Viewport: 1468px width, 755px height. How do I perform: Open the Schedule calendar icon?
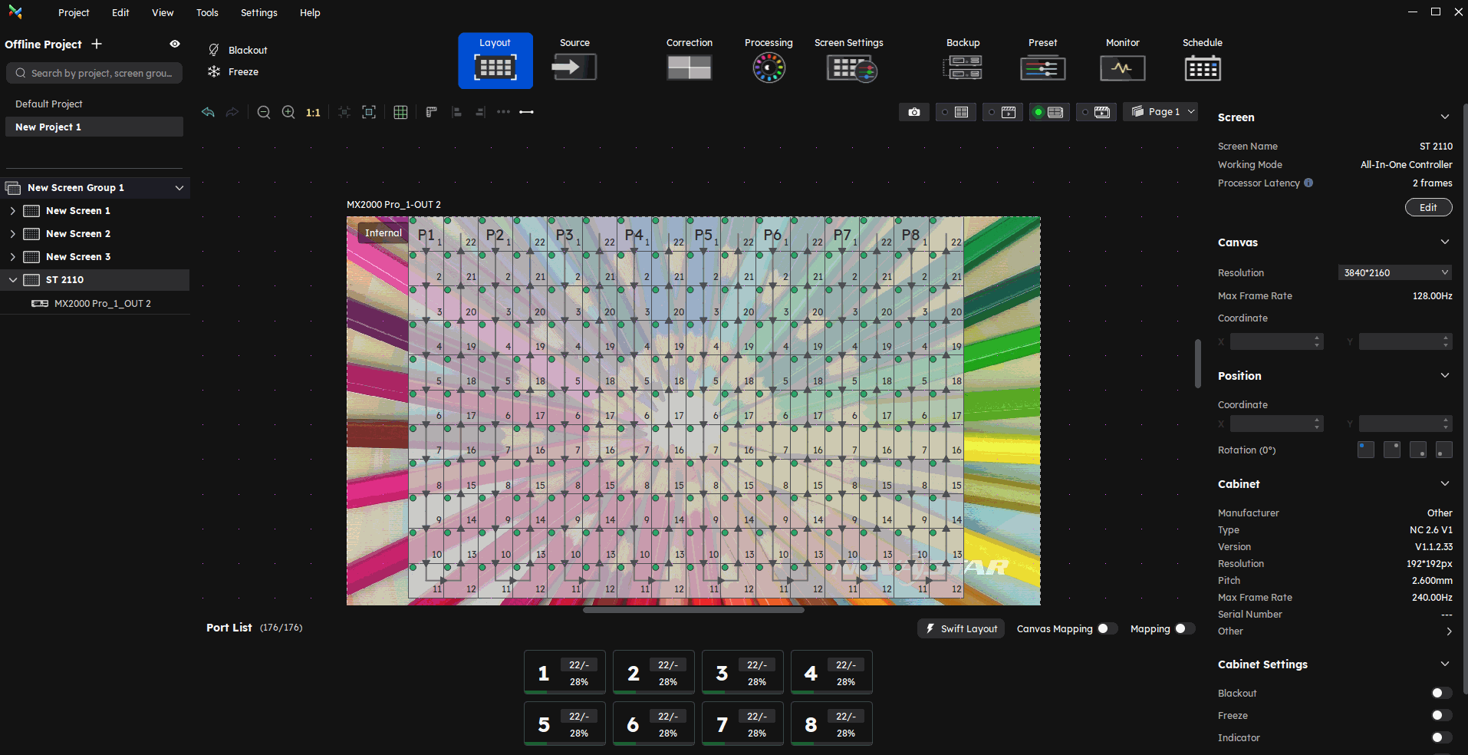(1202, 68)
